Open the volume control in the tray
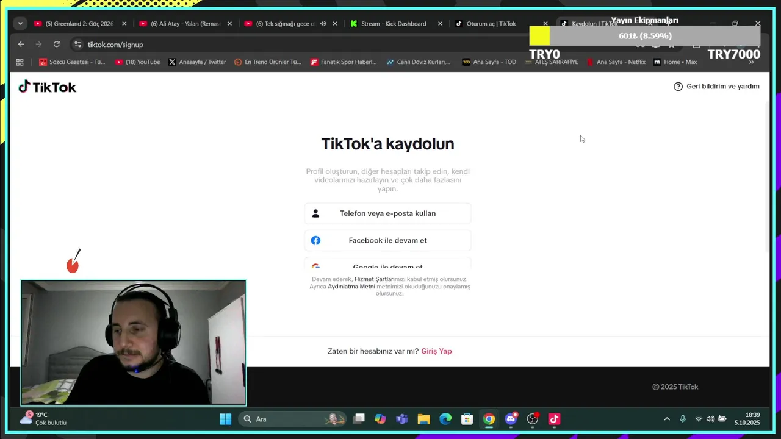 710,419
